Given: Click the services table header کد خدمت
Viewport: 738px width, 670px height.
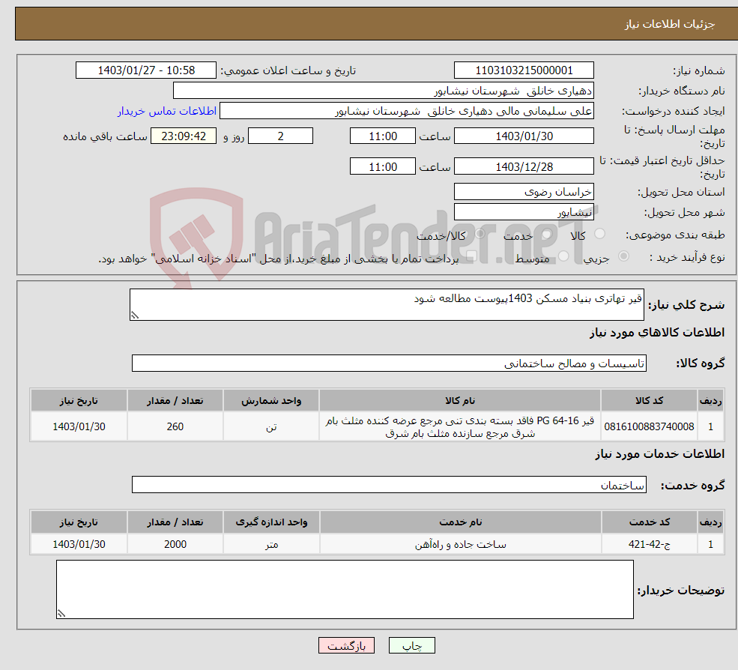Looking at the screenshot, I should pos(649,522).
